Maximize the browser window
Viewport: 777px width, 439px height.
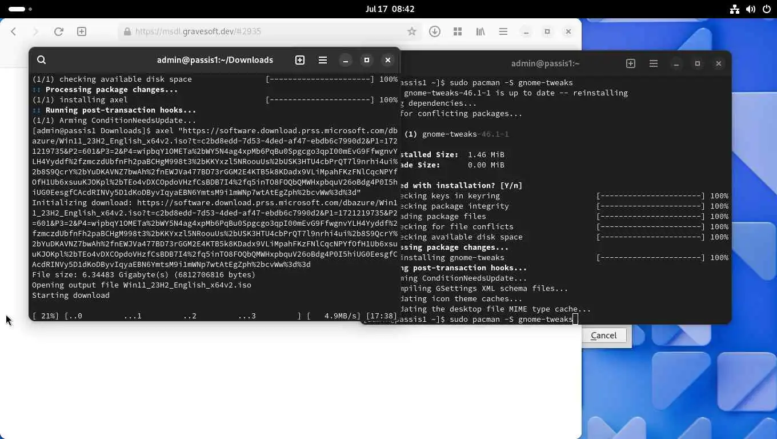(547, 31)
